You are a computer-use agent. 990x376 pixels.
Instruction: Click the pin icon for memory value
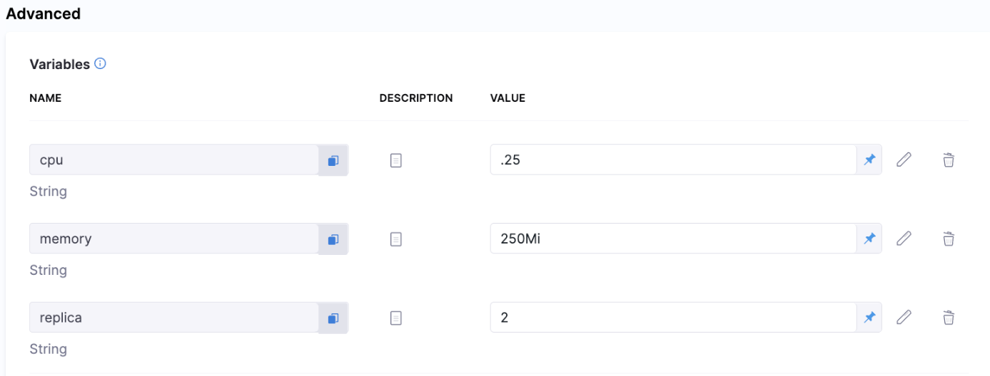pyautogui.click(x=869, y=239)
